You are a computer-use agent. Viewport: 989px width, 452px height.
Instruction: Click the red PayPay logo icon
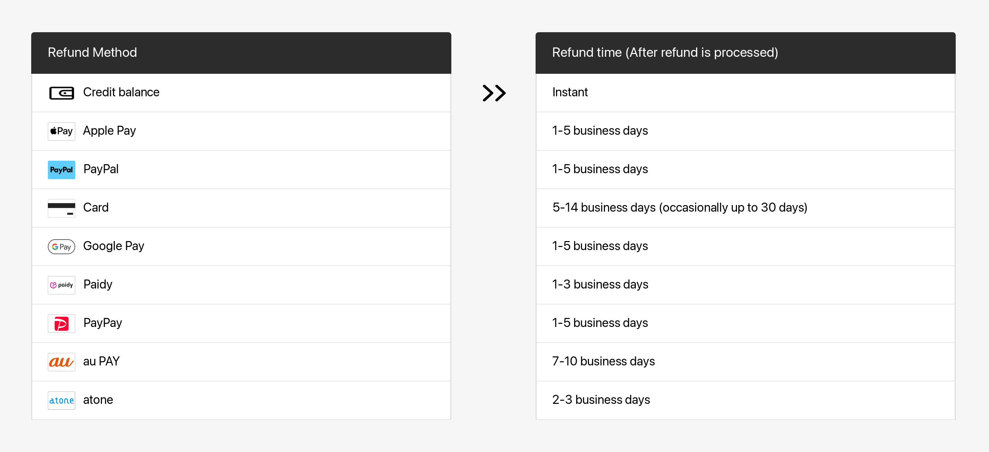pos(61,324)
